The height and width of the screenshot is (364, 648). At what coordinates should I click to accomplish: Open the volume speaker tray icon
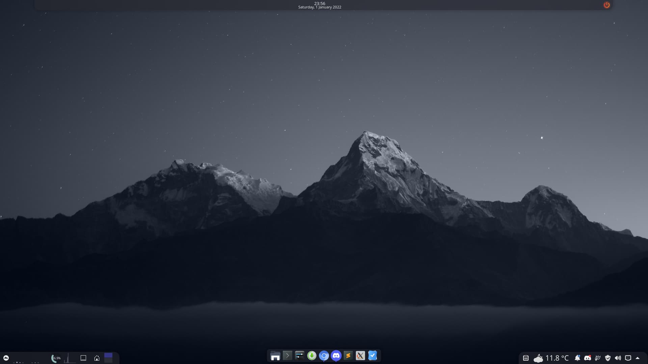(618, 358)
